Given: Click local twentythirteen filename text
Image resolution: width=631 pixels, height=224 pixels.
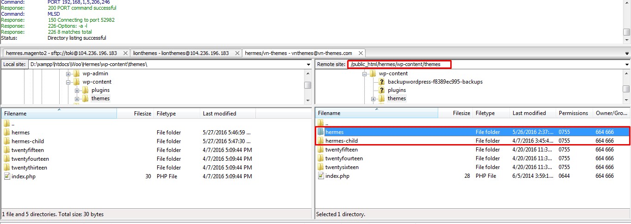Looking at the screenshot, I should [x=29, y=168].
